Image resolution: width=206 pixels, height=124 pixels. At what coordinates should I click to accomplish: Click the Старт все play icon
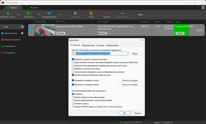point(75,13)
